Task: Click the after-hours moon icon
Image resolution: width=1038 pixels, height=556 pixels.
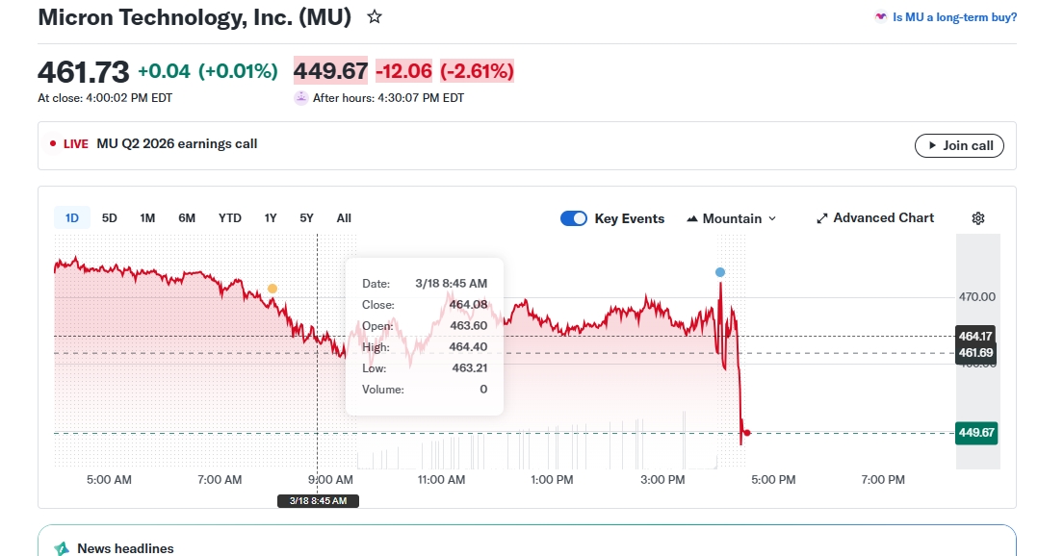Action: pos(301,97)
